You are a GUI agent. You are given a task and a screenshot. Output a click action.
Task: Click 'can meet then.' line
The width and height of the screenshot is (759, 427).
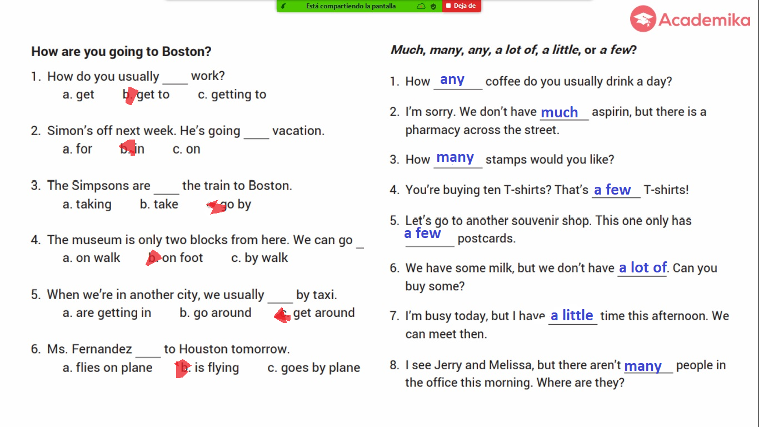(x=446, y=334)
